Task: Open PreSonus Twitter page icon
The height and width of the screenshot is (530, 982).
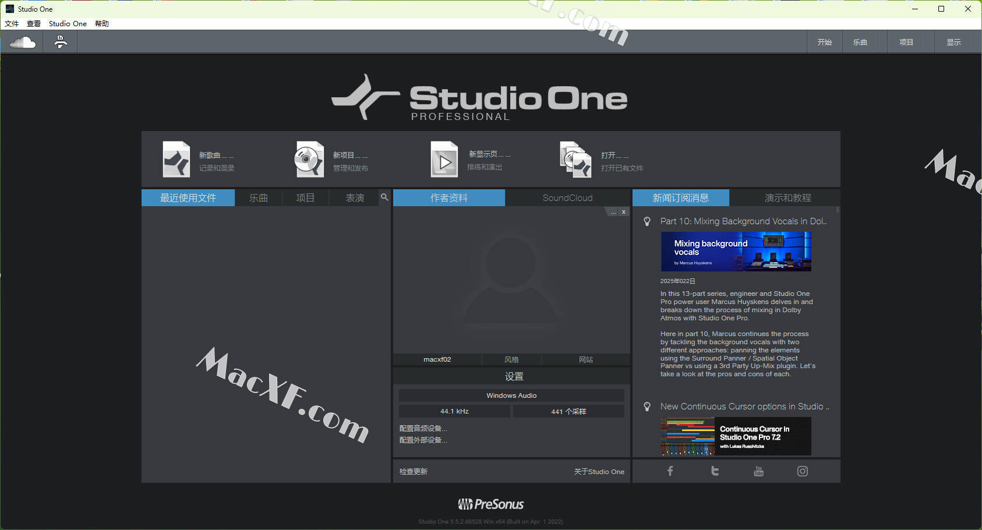Action: (715, 471)
